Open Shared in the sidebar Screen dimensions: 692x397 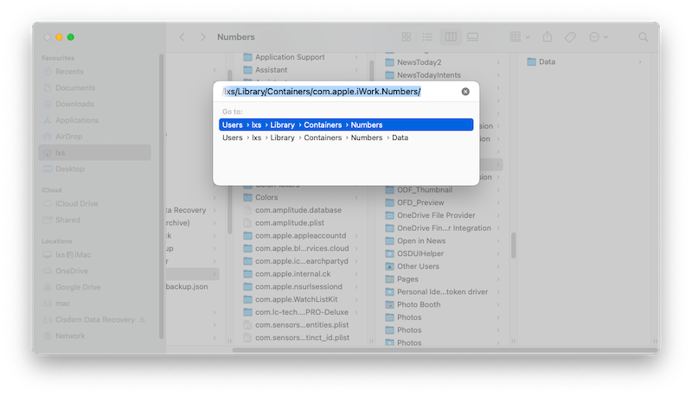point(94,220)
